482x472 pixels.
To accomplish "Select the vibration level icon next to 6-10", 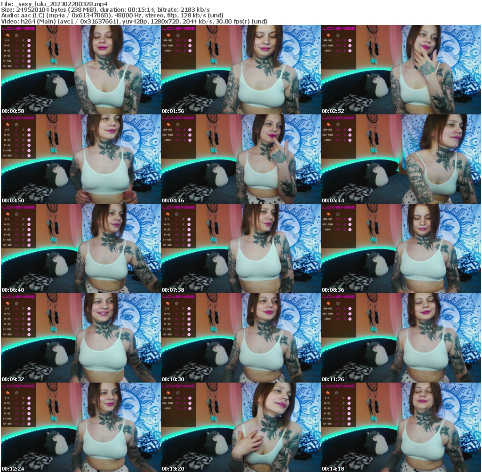I will point(23,46).
